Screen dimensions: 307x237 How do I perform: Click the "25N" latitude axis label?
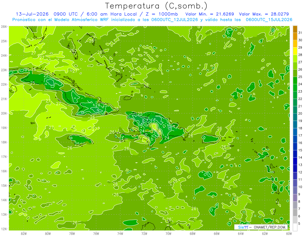[x=4, y=41]
